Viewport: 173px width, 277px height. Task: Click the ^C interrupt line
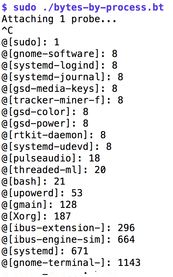point(7,31)
